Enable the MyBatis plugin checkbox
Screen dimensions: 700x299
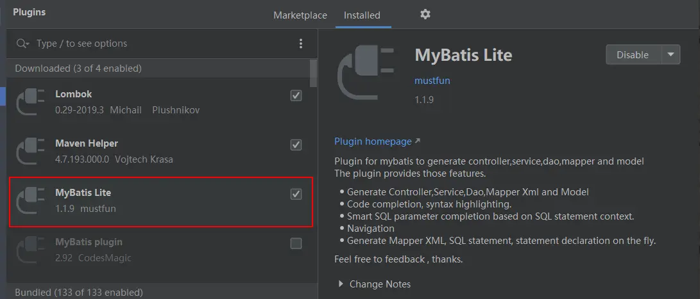(x=296, y=243)
